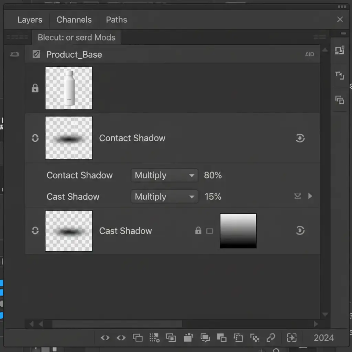Click the 2024 label in bottom bar
Viewport: 352px width, 352px height.
(x=323, y=338)
